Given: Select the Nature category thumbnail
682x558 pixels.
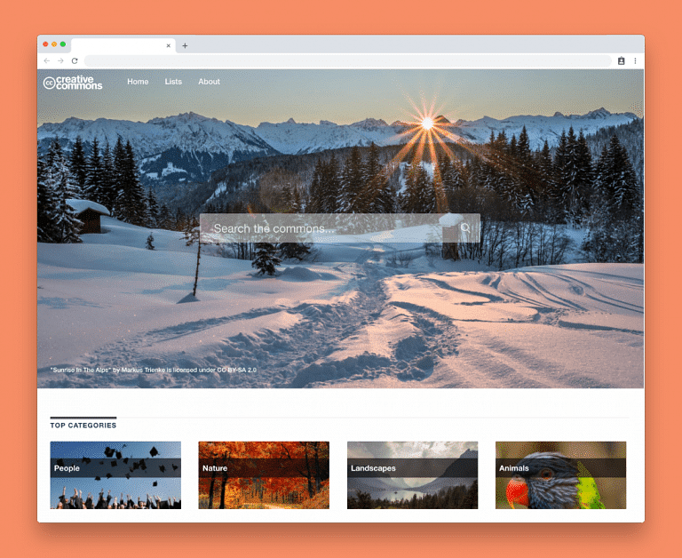Looking at the screenshot, I should 264,474.
